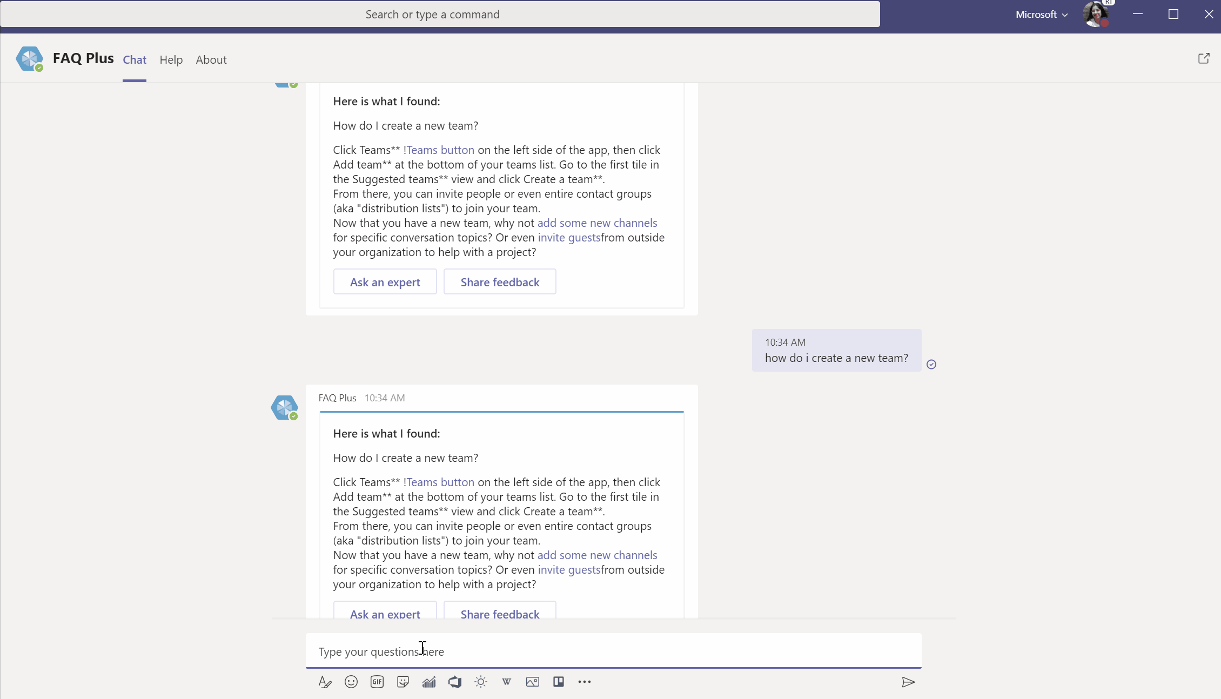The height and width of the screenshot is (699, 1221).
Task: Click the Wikipedia icon in toolbar
Action: pyautogui.click(x=507, y=681)
